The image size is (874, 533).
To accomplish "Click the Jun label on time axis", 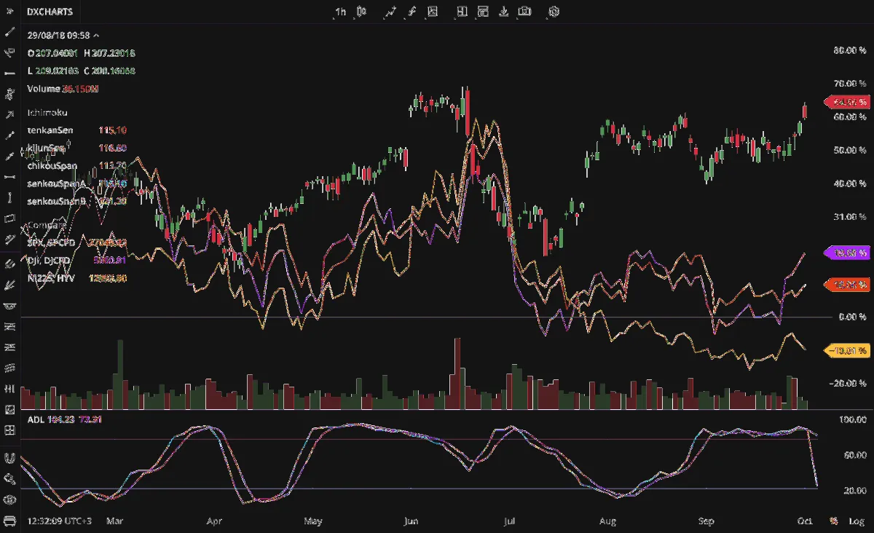I will 411,521.
